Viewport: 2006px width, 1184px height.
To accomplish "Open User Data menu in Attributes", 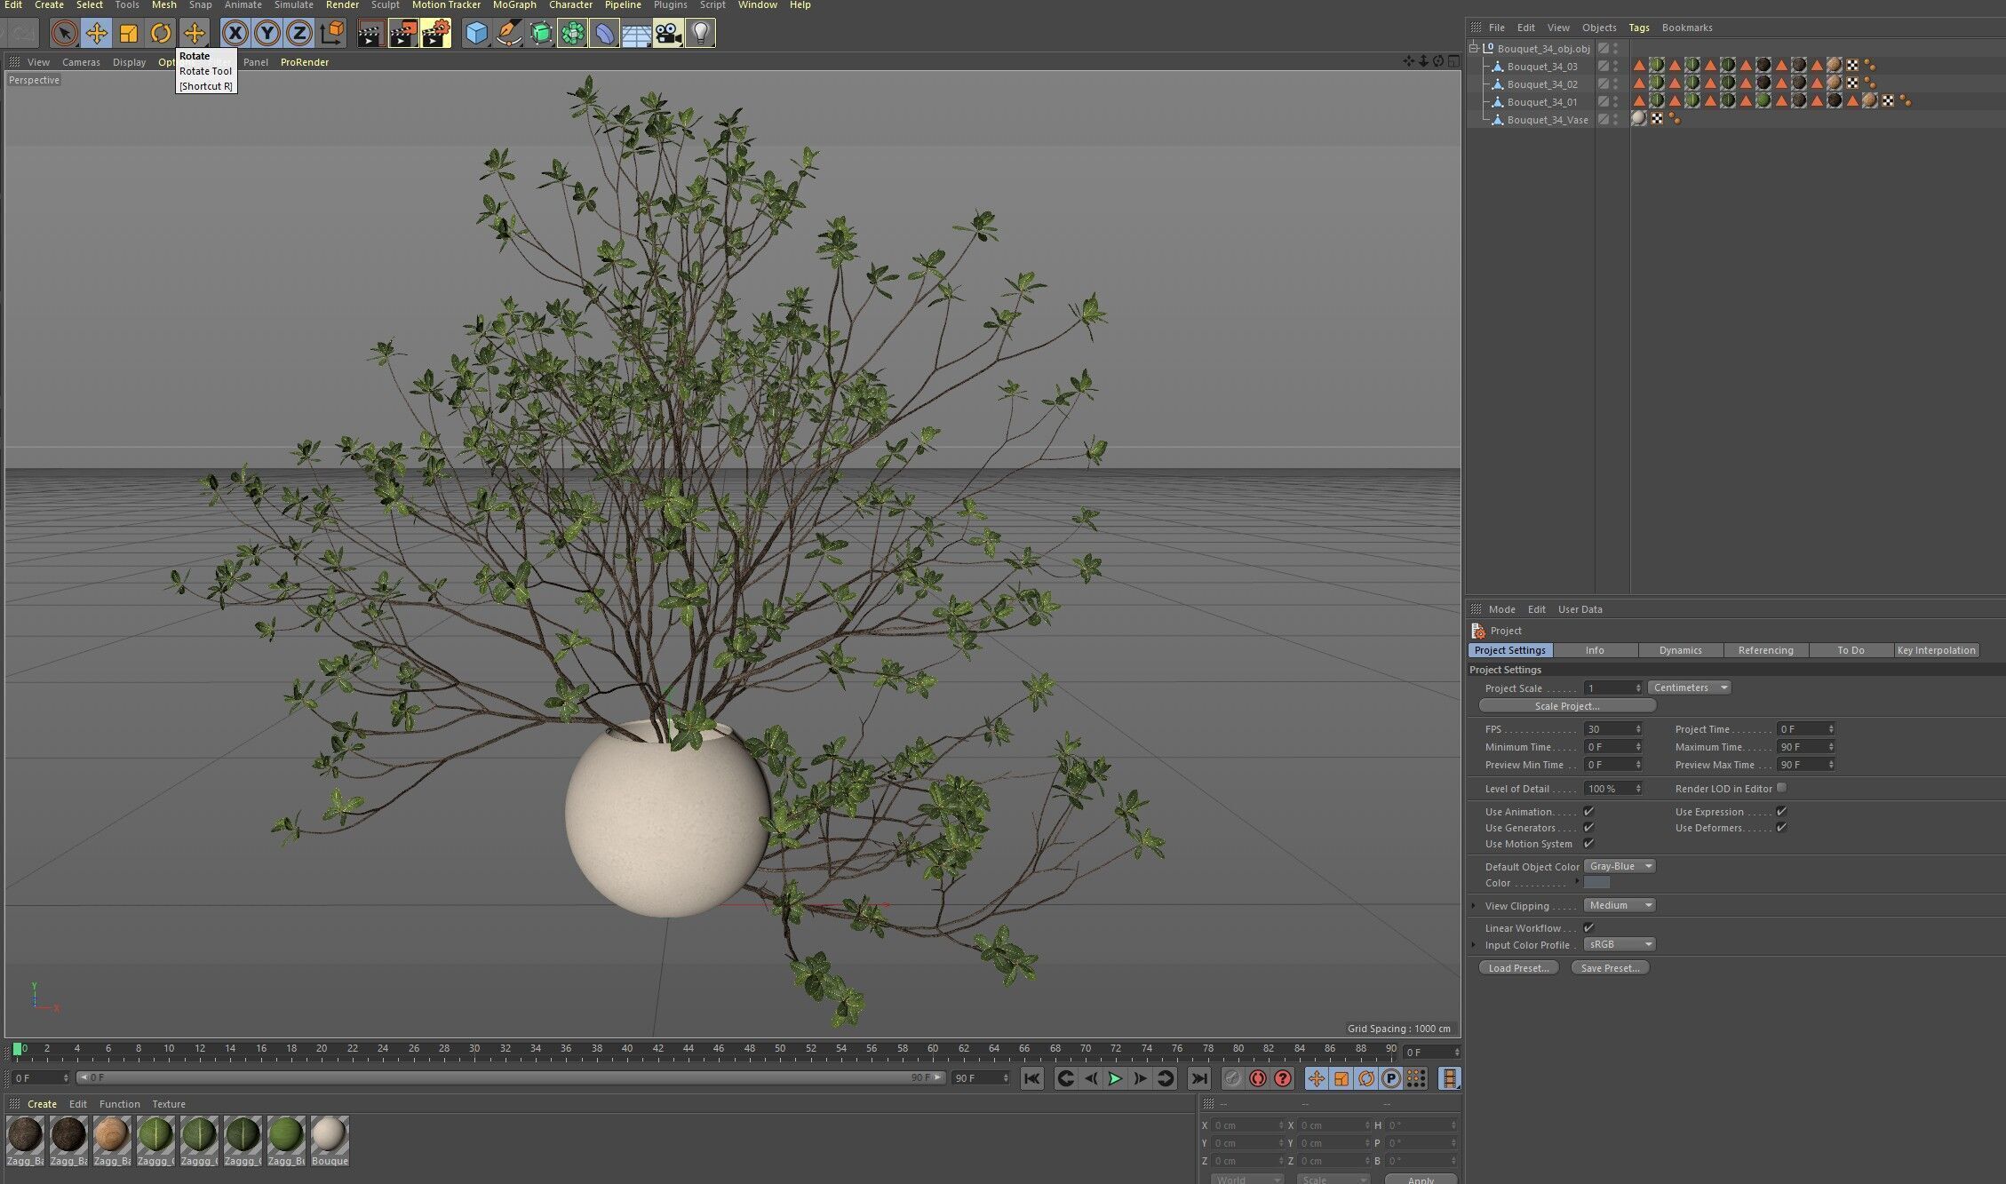I will [x=1580, y=609].
